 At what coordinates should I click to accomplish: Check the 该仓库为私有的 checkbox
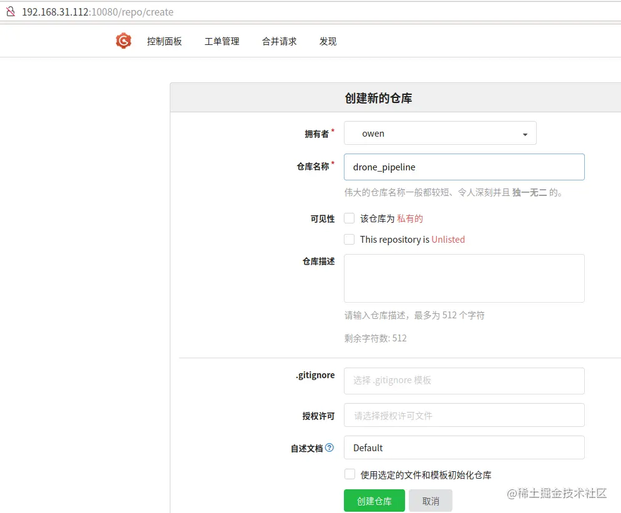350,218
